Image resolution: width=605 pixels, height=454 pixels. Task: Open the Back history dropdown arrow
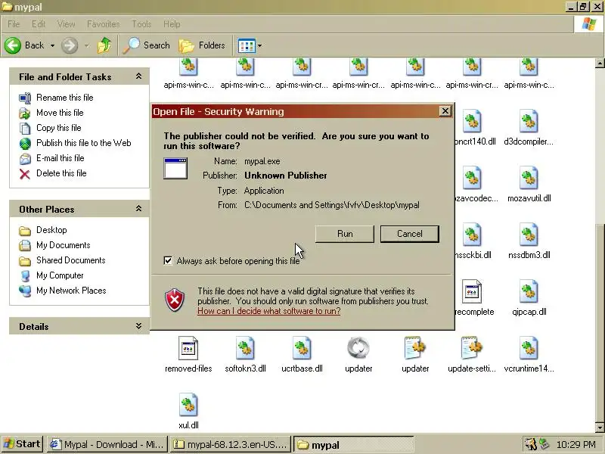[x=52, y=45]
